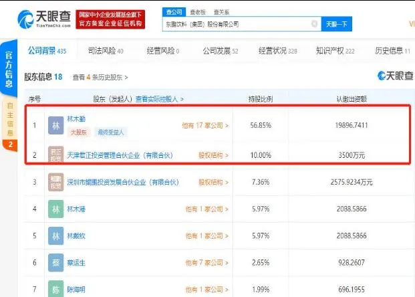Select the 自主信息 side tab
Image resolution: width=415 pixels, height=297 pixels.
[x=10, y=119]
